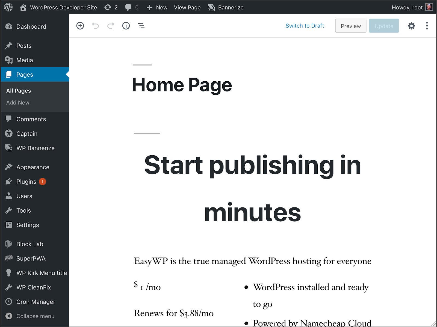Preview the Home Page
This screenshot has width=437, height=327.
351,26
